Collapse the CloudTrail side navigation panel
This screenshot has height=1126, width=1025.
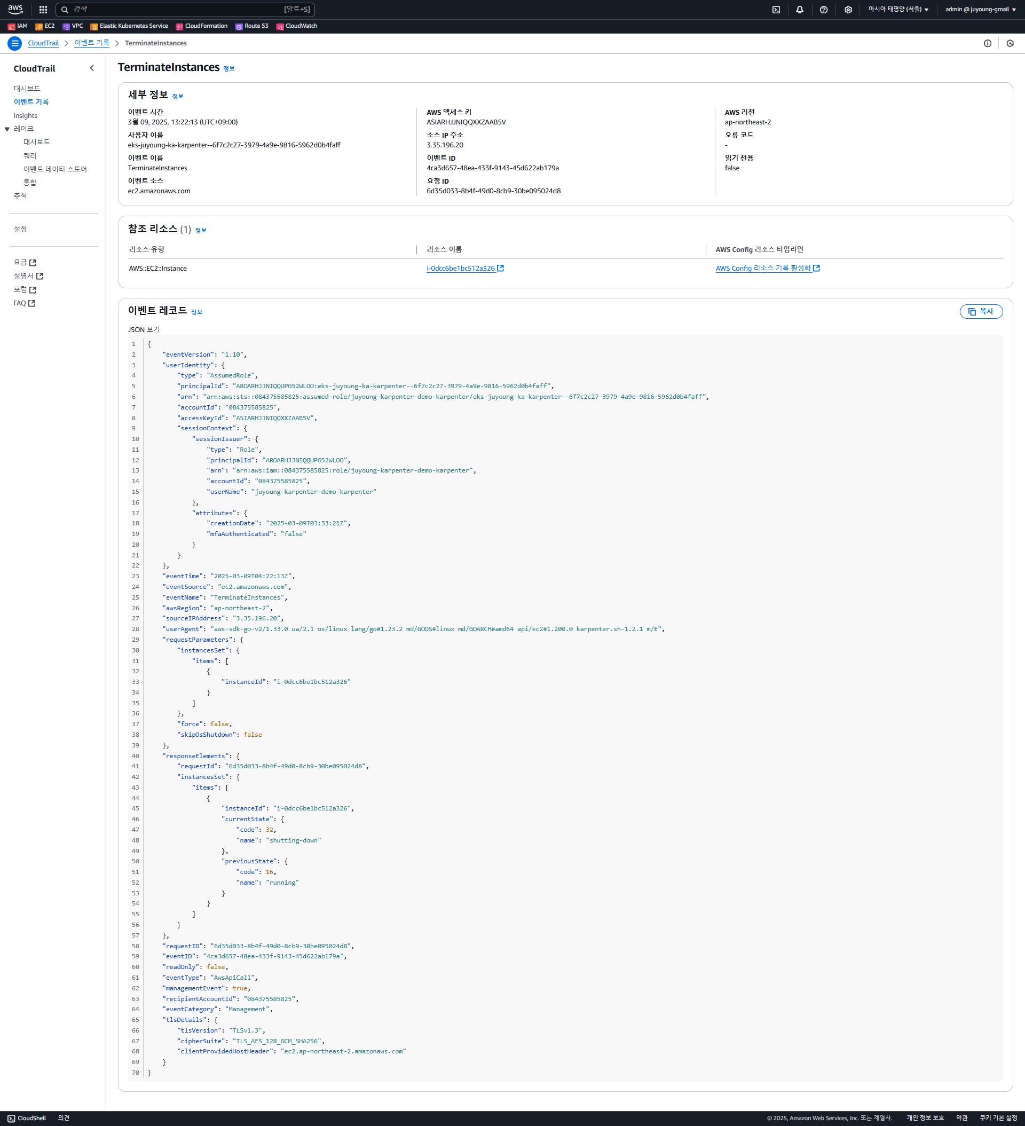(92, 68)
